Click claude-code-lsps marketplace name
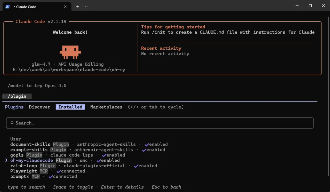The width and height of the screenshot is (330, 192). 71,155
